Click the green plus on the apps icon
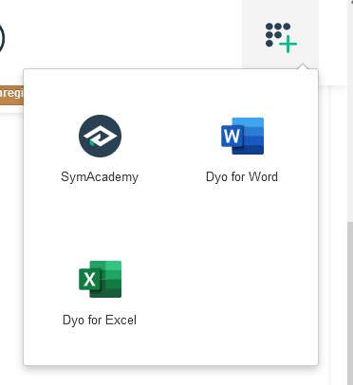Image resolution: width=353 pixels, height=385 pixels. tap(288, 45)
